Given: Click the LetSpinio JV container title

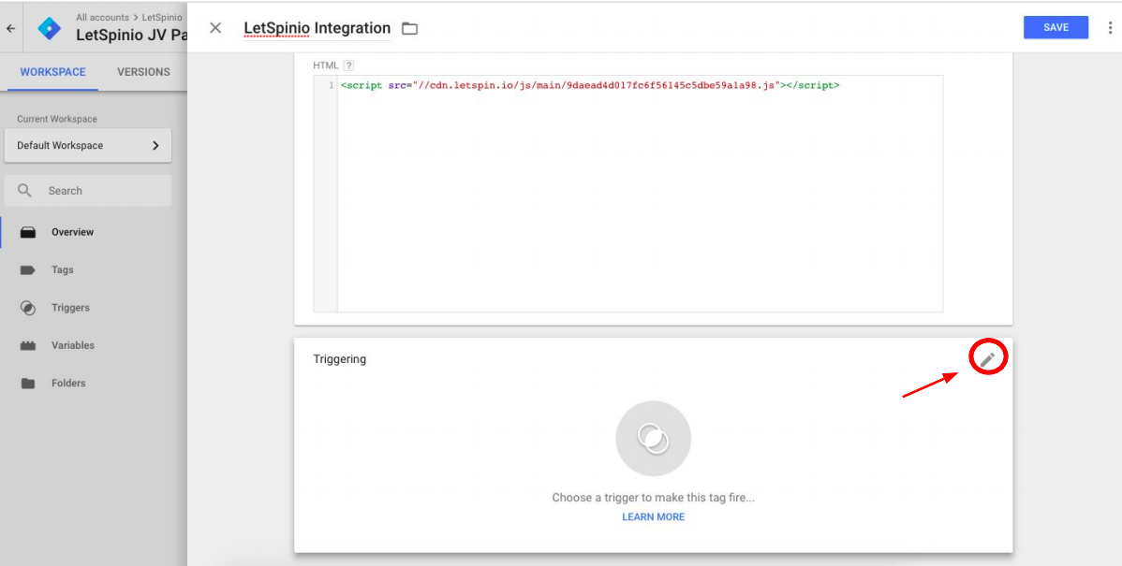Looking at the screenshot, I should 132,35.
